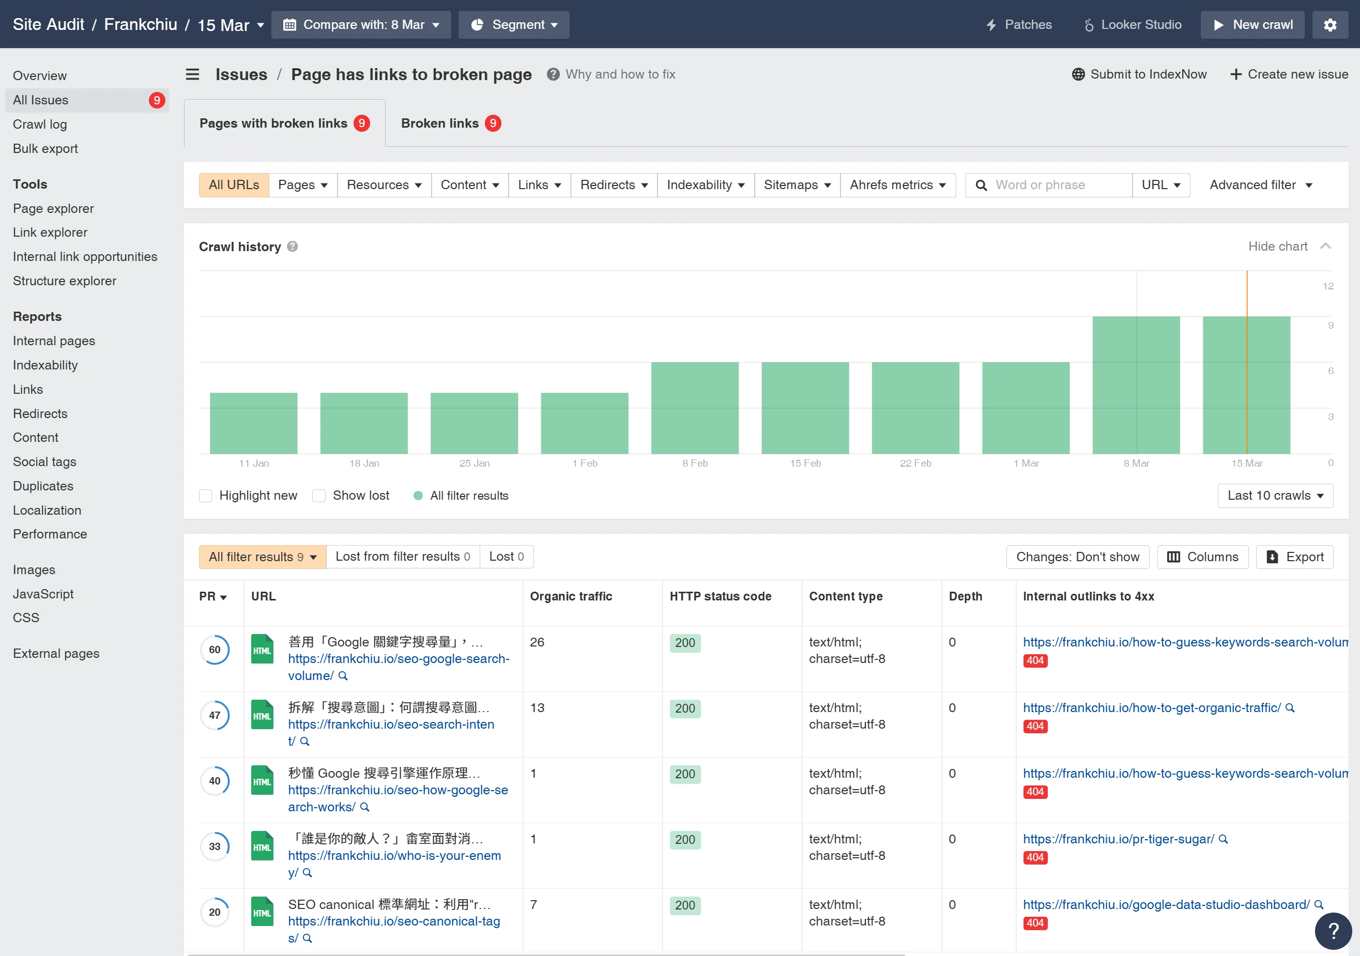Screen dimensions: 1360x956
Task: Click magnifier icon next to seo-google-search-volume URL
Action: click(x=343, y=676)
